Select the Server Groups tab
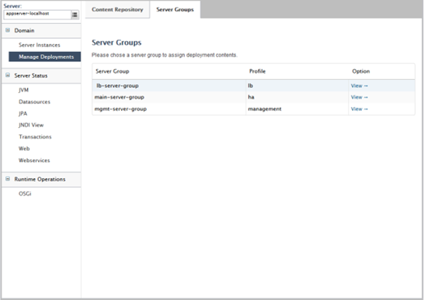The image size is (424, 300). pyautogui.click(x=175, y=9)
